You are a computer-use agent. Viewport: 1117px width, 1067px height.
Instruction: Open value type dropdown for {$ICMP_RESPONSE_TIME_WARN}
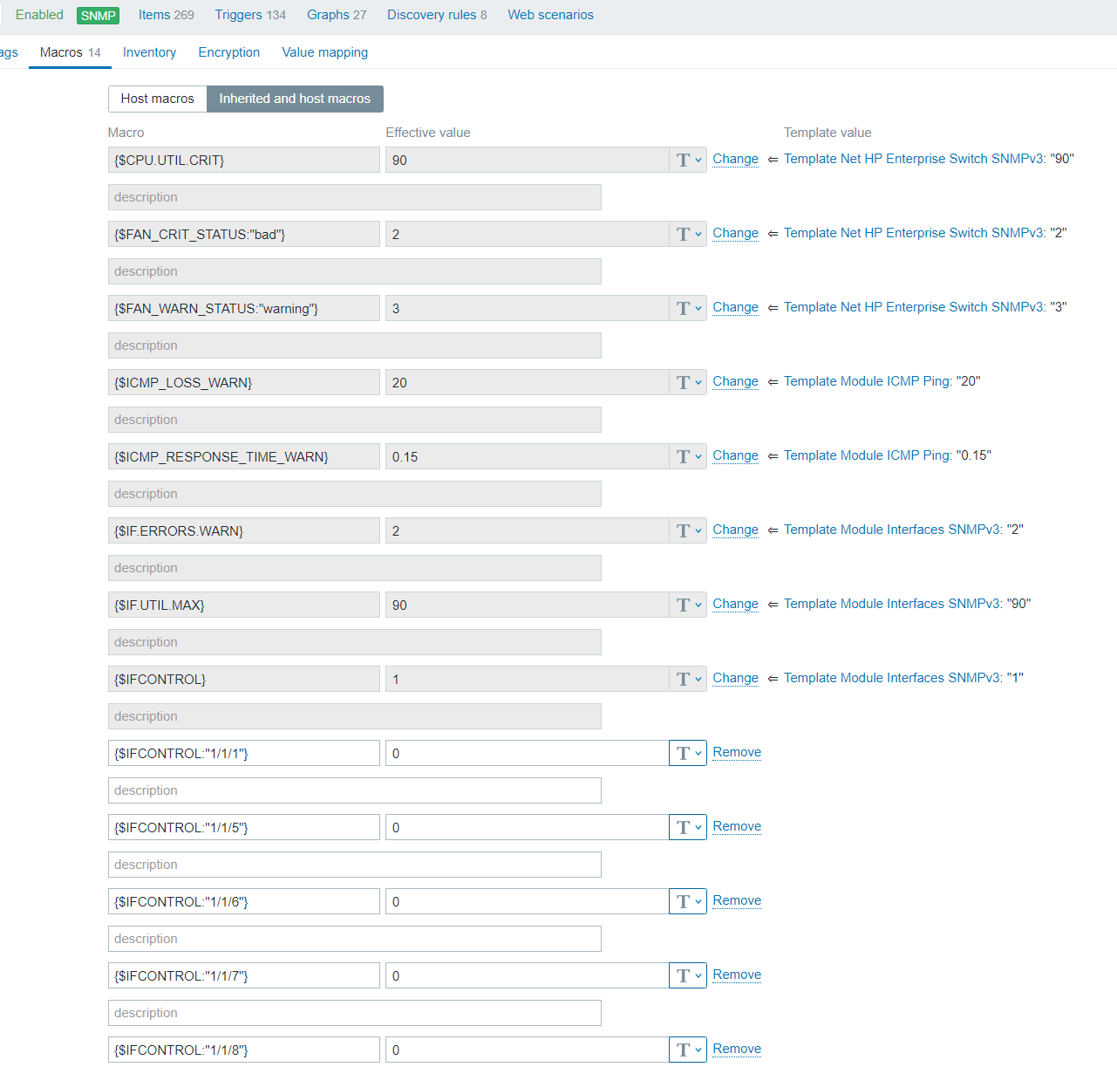[x=688, y=456]
